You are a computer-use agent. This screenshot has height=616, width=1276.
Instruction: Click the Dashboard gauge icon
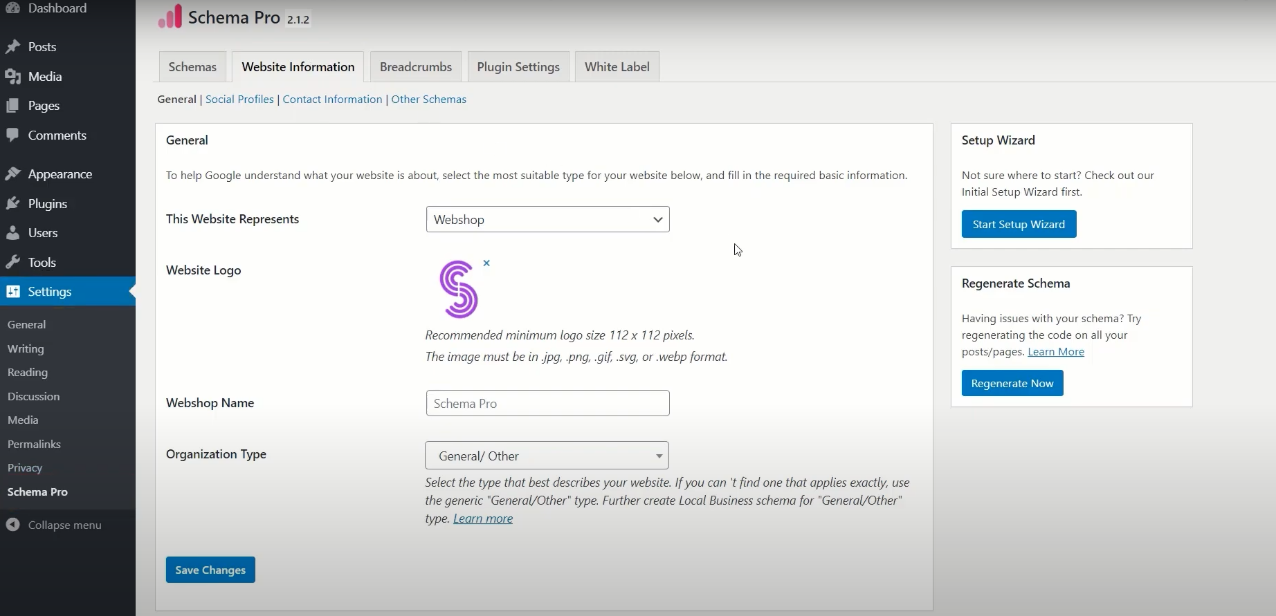point(12,8)
